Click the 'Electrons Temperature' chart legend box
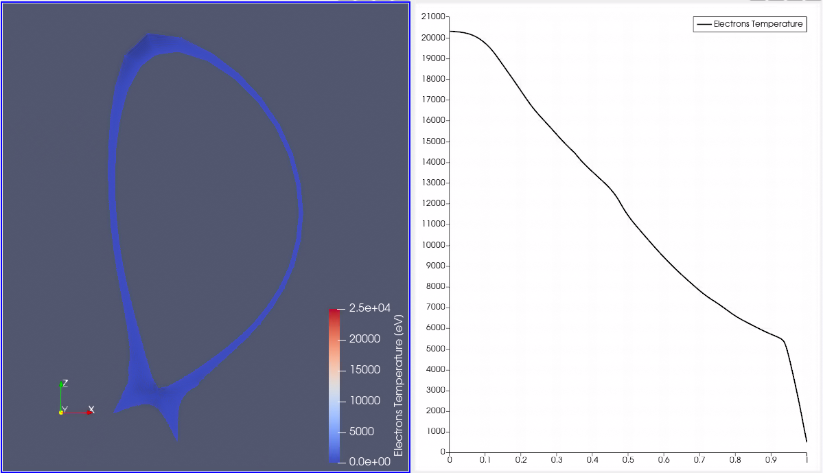Viewport: 823px width, 473px height. pos(750,24)
